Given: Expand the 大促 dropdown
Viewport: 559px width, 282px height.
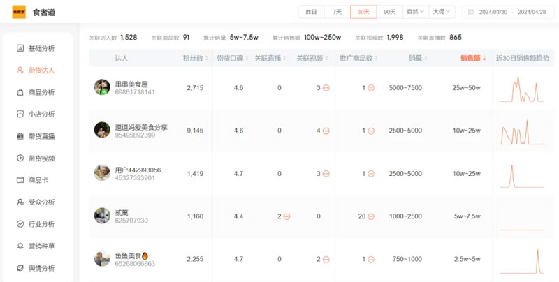Looking at the screenshot, I should (442, 12).
